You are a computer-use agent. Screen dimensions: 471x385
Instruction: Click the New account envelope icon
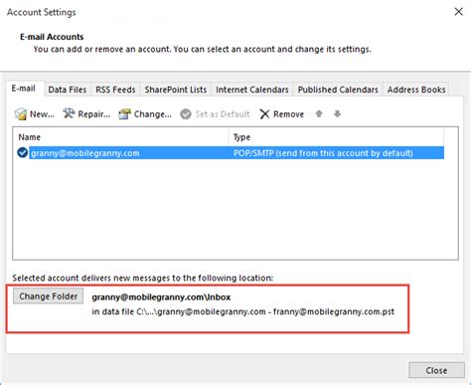(x=21, y=114)
